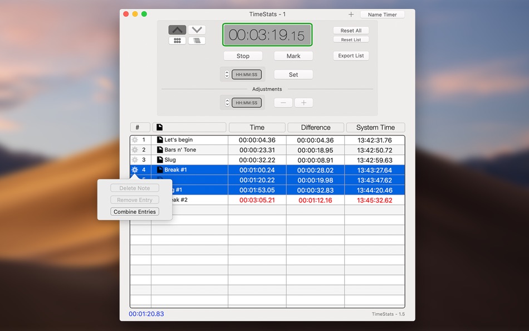Click the stepper in the Adjustments row
Screen dimensions: 529x331
(x=227, y=103)
